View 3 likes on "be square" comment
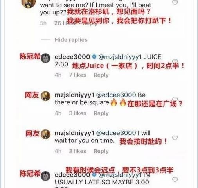This screenshot has height=188, width=198. point(77,113)
